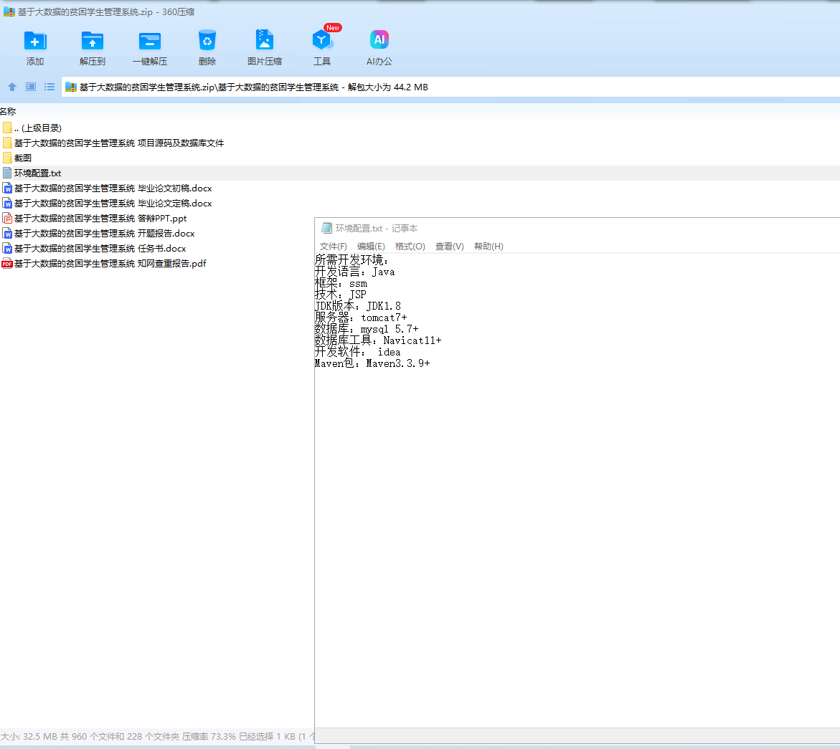Click the archive path address field
The height and width of the screenshot is (749, 840).
pos(450,87)
